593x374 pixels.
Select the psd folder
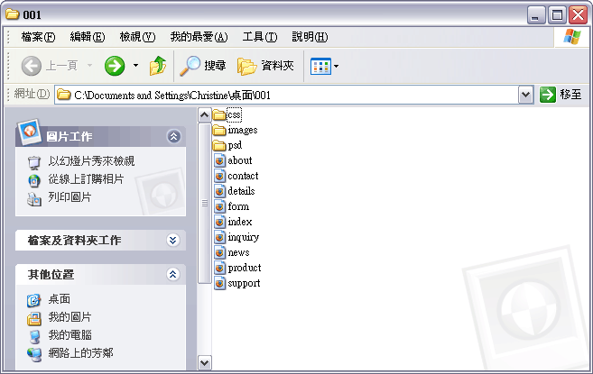pos(234,145)
